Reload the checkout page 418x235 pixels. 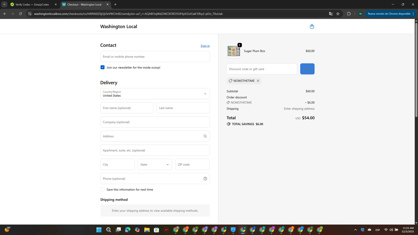click(x=20, y=14)
